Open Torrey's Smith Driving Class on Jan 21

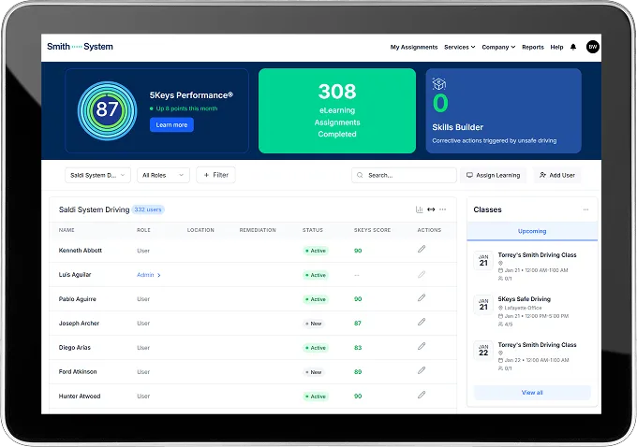[537, 255]
